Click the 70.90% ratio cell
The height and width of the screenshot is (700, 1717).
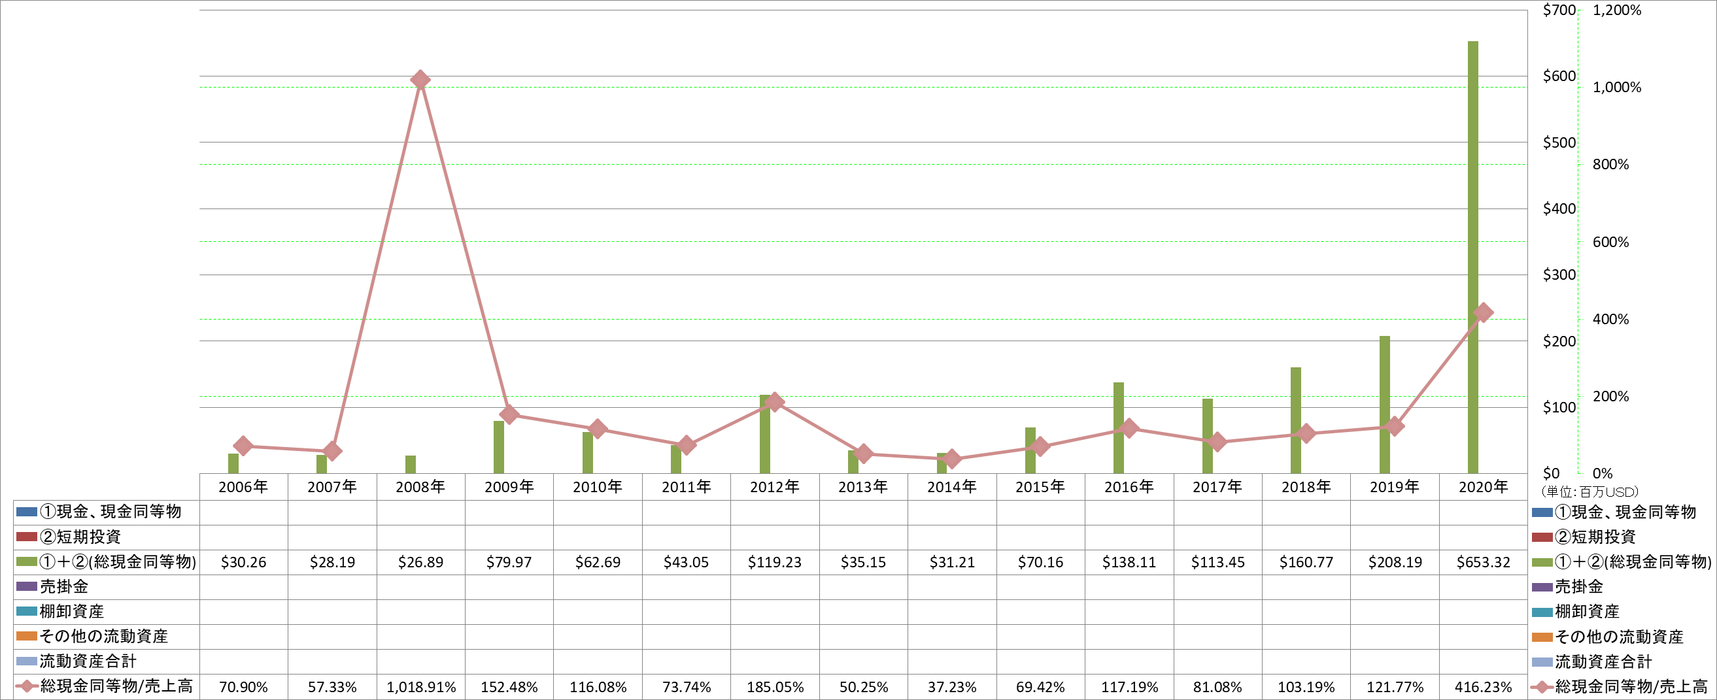coord(243,687)
